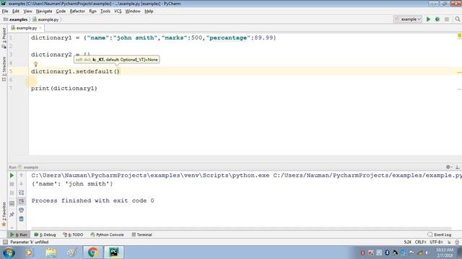Click the intention lightbulb on line 4
462x259 pixels.
[x=35, y=64]
